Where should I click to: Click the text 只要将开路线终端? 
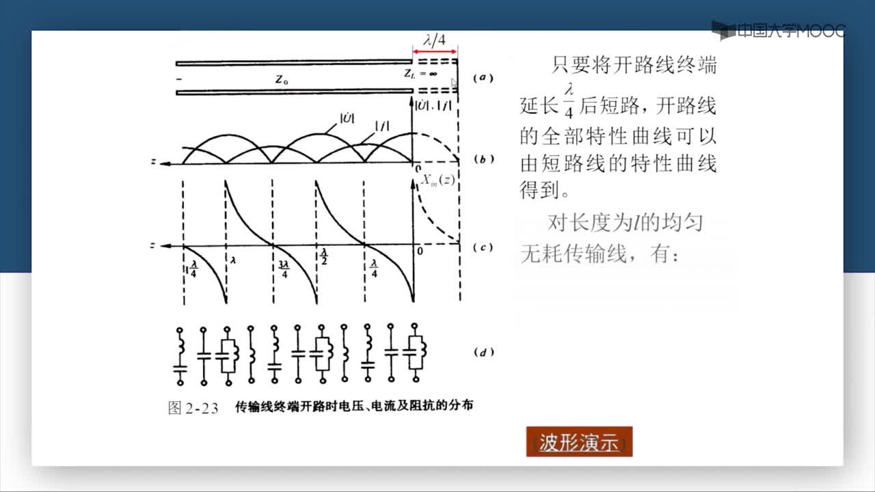click(634, 66)
